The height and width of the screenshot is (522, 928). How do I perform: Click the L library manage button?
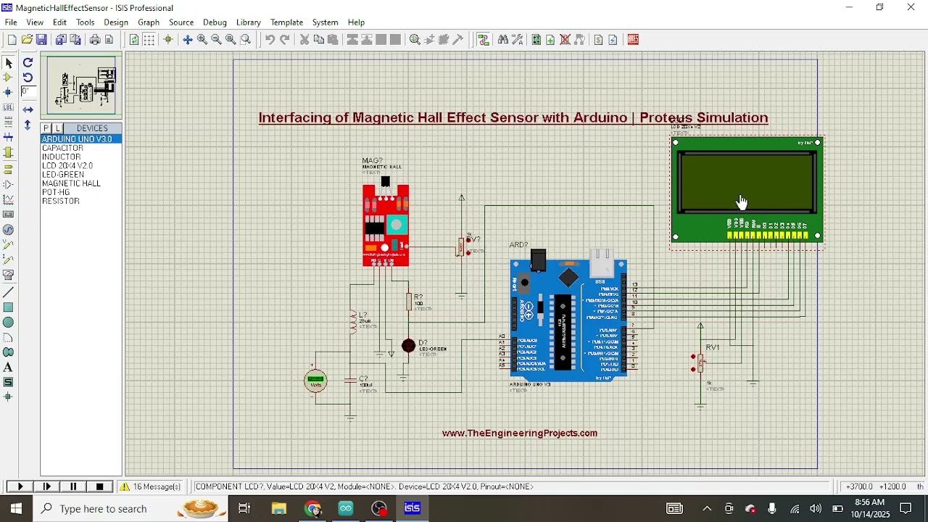58,128
